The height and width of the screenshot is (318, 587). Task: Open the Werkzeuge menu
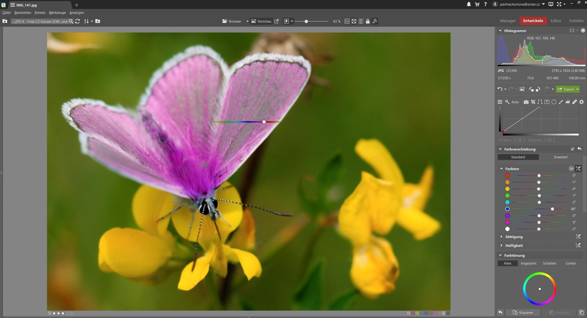[57, 12]
